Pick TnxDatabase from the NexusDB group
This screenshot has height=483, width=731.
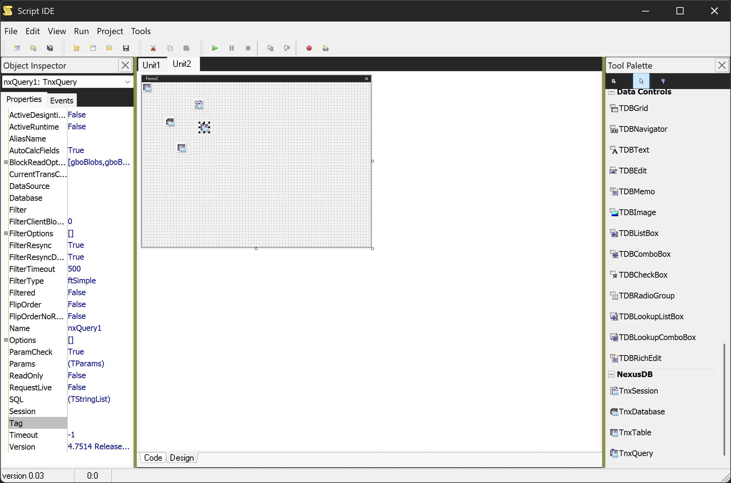pos(637,412)
